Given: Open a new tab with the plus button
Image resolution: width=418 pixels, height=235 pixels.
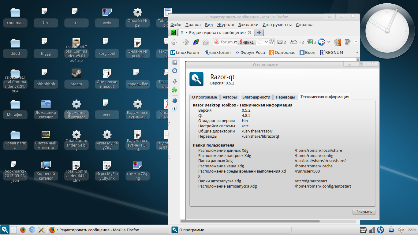Looking at the screenshot, I should (259, 32).
